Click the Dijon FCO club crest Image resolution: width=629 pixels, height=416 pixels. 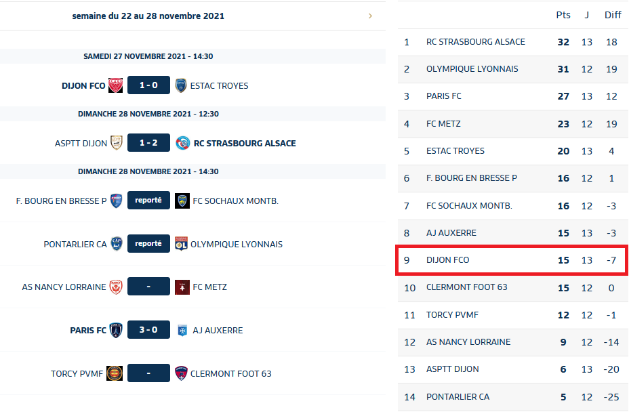coord(116,85)
